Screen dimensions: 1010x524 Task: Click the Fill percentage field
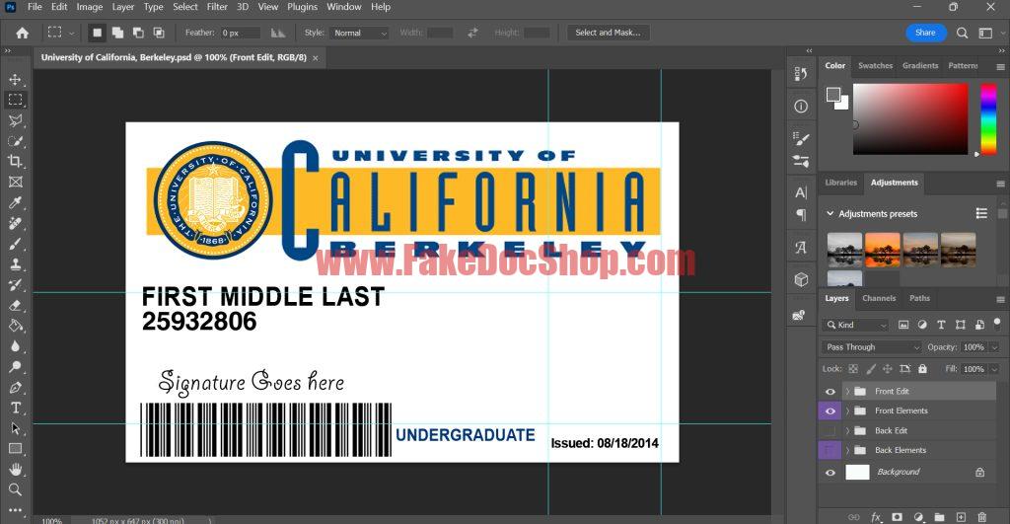click(974, 369)
